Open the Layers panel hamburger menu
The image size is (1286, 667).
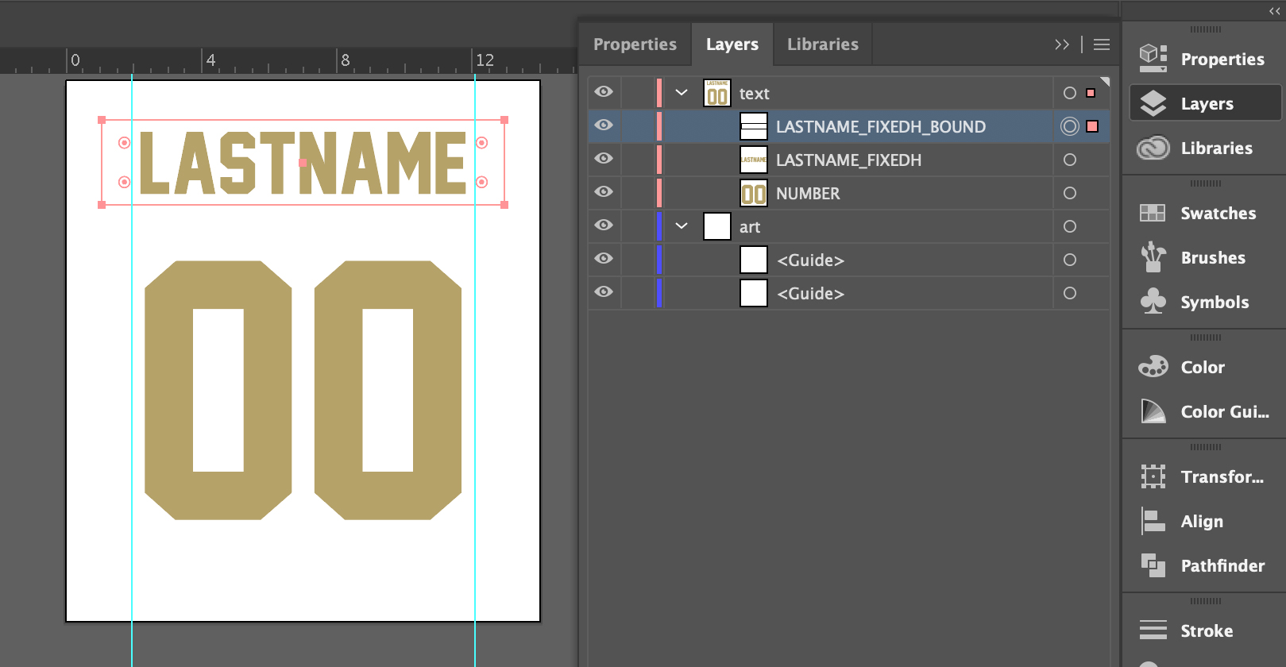click(1101, 44)
